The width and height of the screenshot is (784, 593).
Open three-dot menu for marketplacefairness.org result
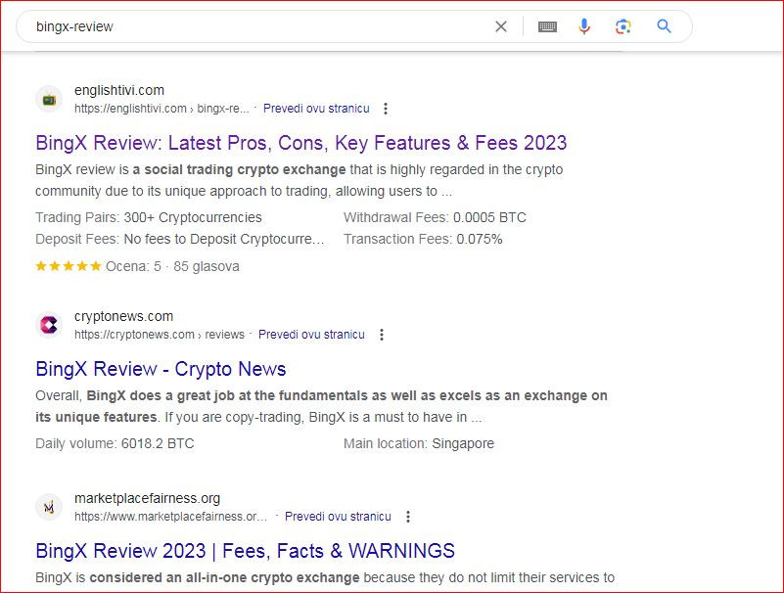[408, 517]
